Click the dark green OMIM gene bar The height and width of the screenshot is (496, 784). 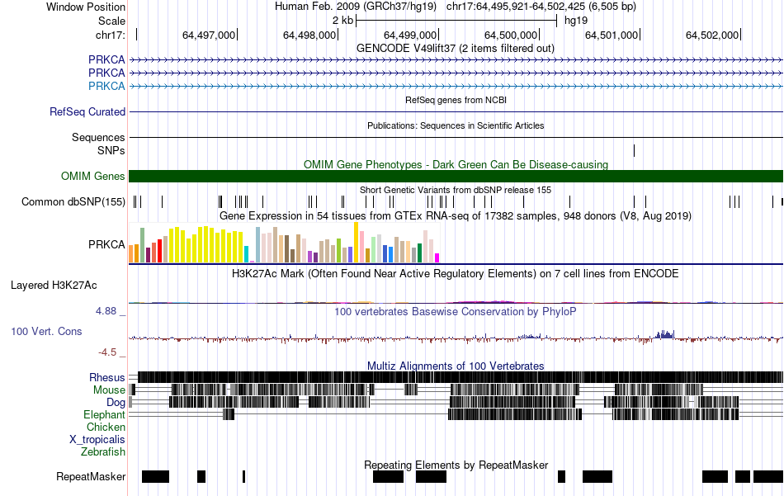[456, 176]
